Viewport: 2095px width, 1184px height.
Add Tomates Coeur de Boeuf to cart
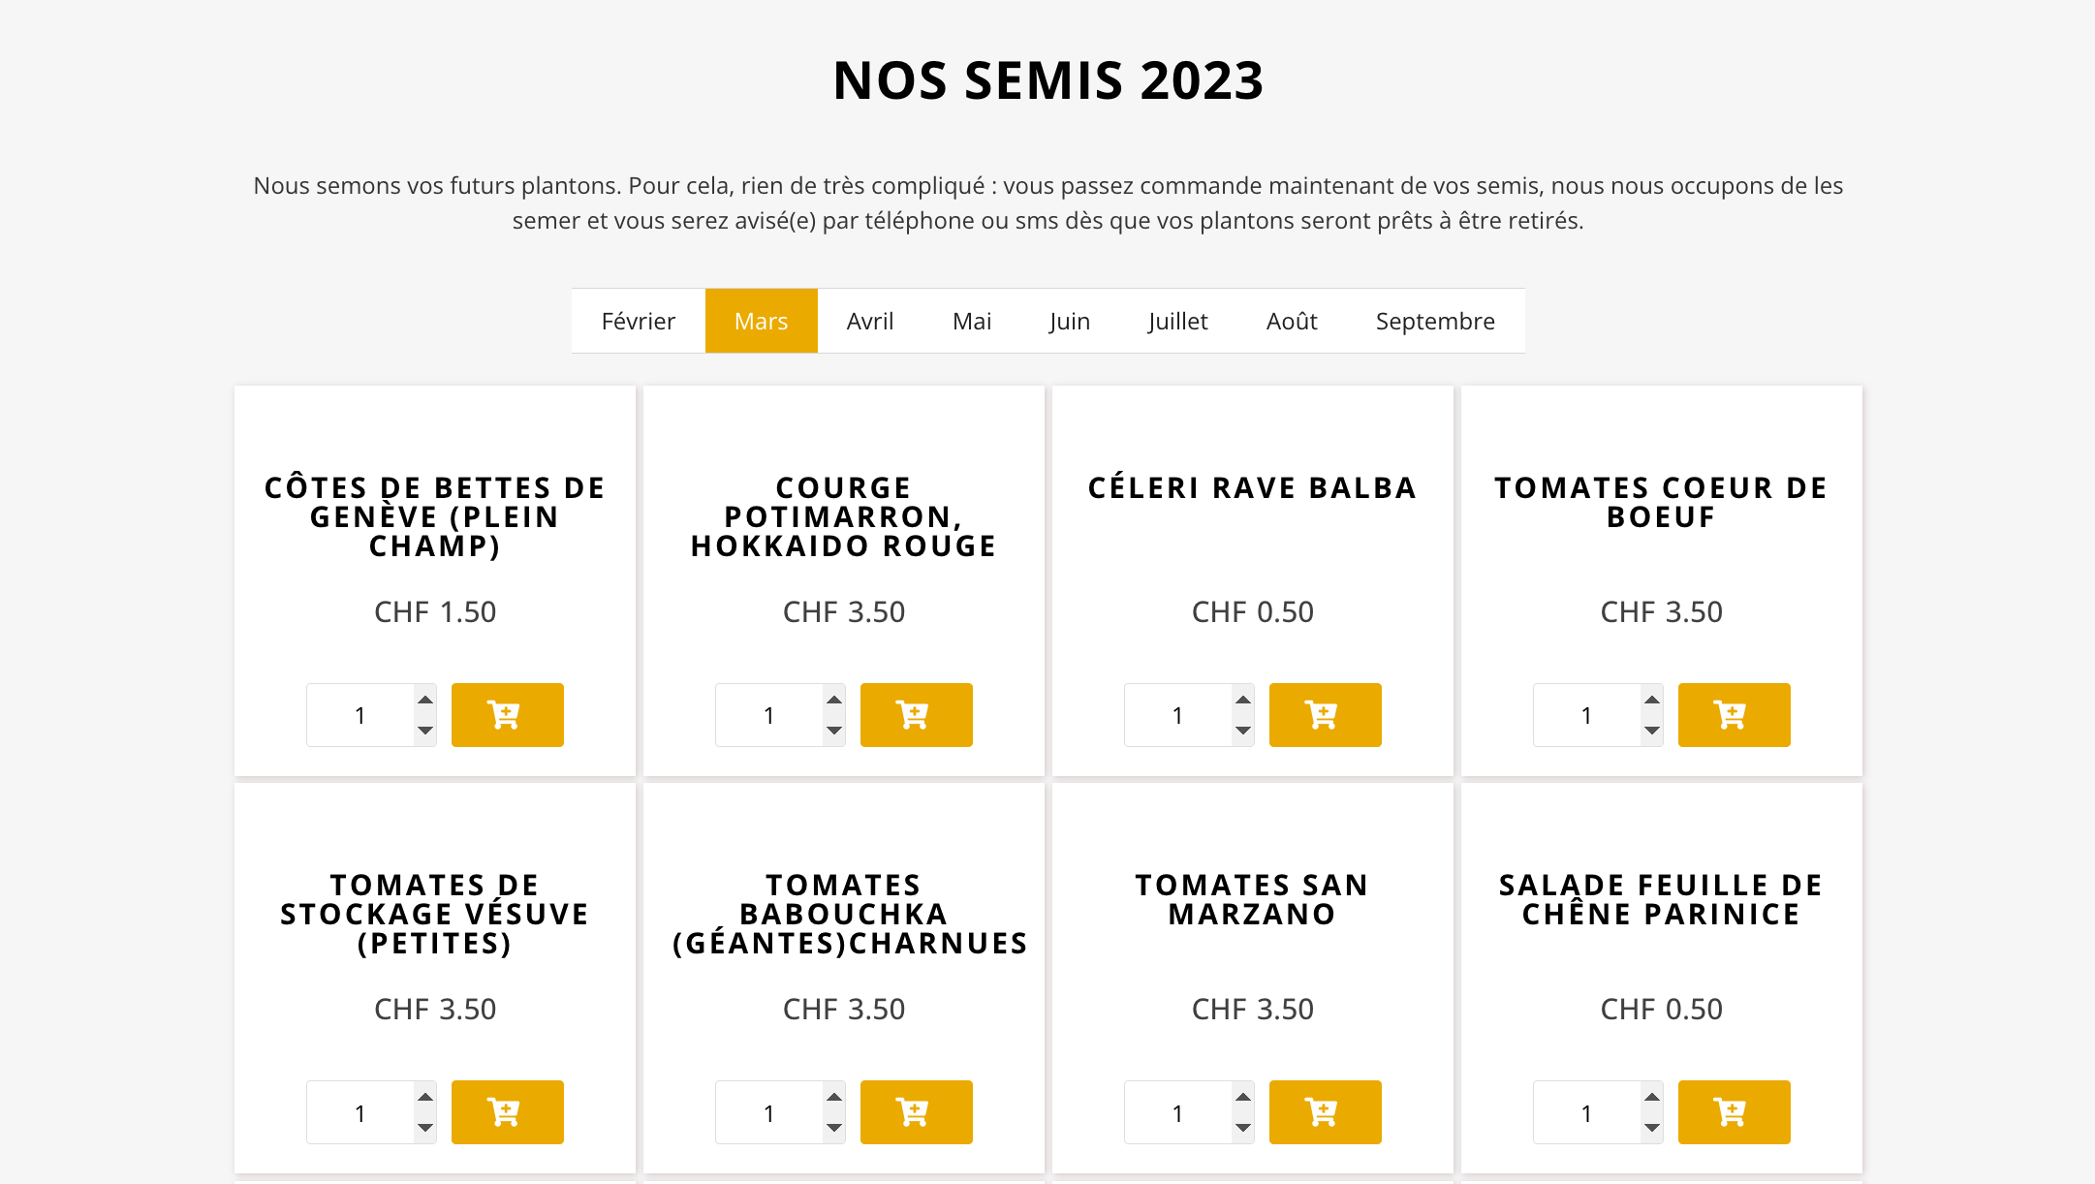[x=1734, y=715]
